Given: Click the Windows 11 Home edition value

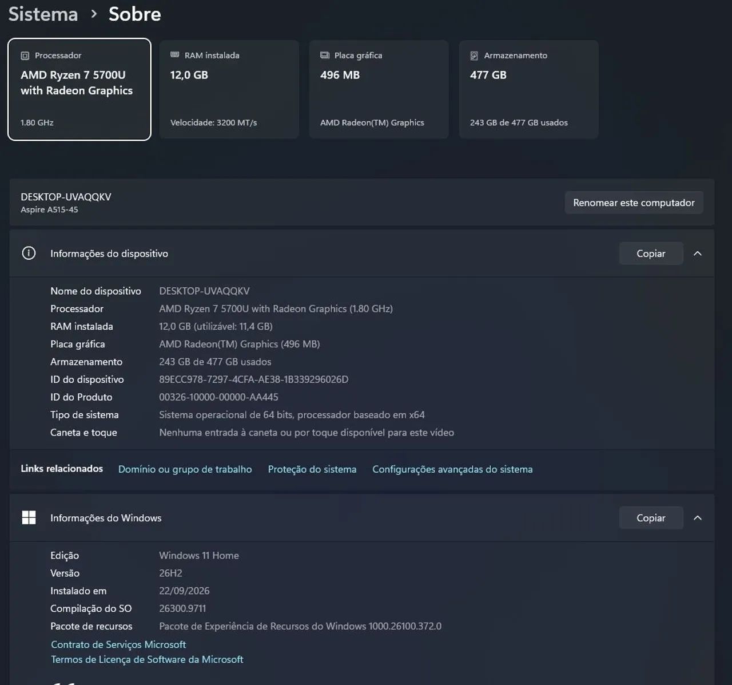Looking at the screenshot, I should click(x=199, y=556).
